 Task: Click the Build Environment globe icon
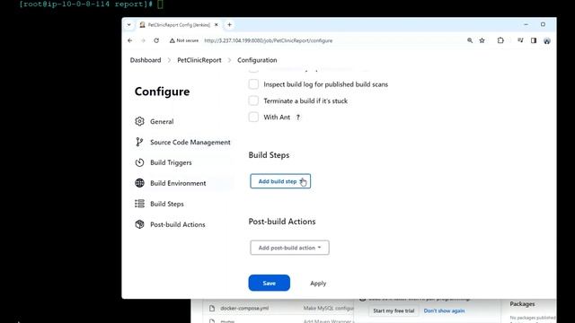pos(139,183)
